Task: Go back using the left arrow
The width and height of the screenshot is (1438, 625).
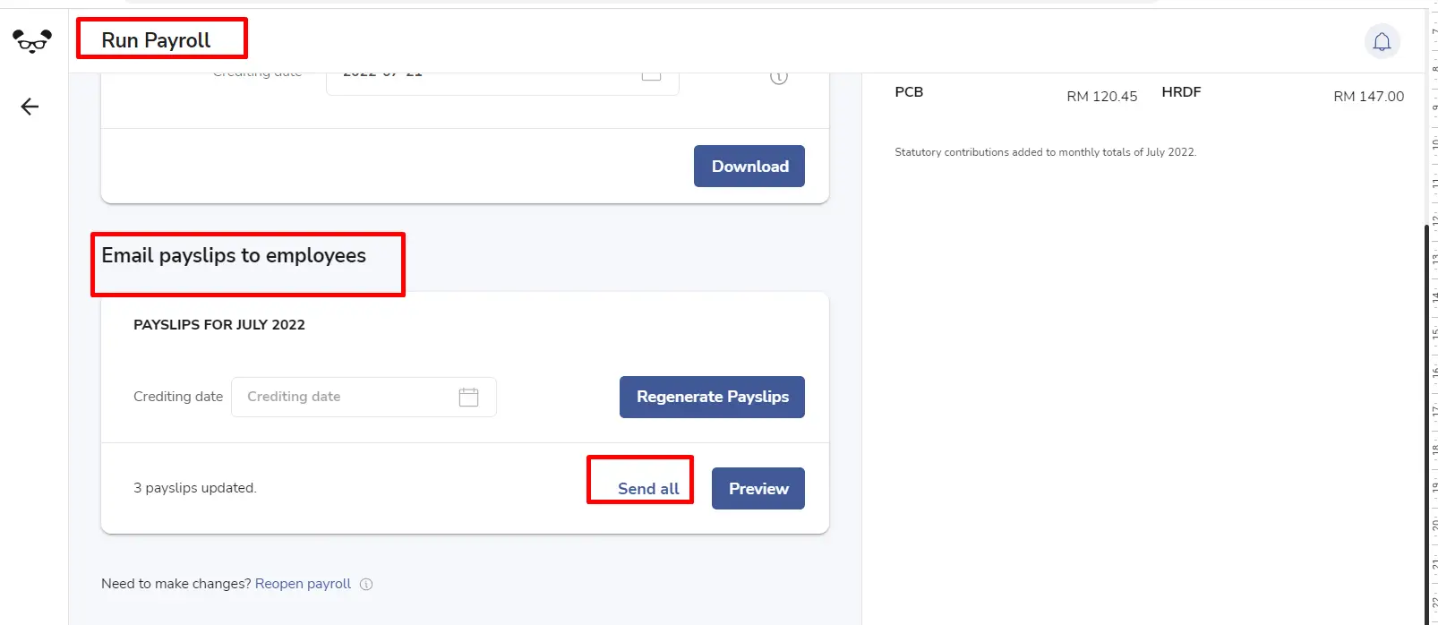Action: tap(30, 107)
